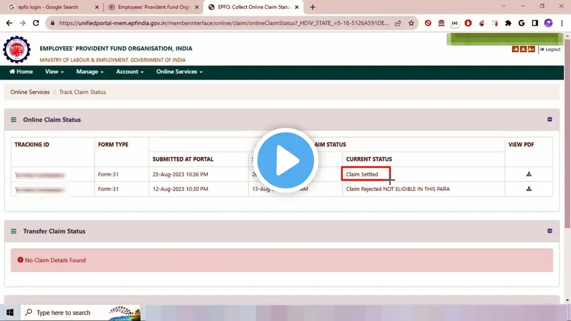
Task: Expand the Account dropdown menu
Action: pyautogui.click(x=129, y=72)
